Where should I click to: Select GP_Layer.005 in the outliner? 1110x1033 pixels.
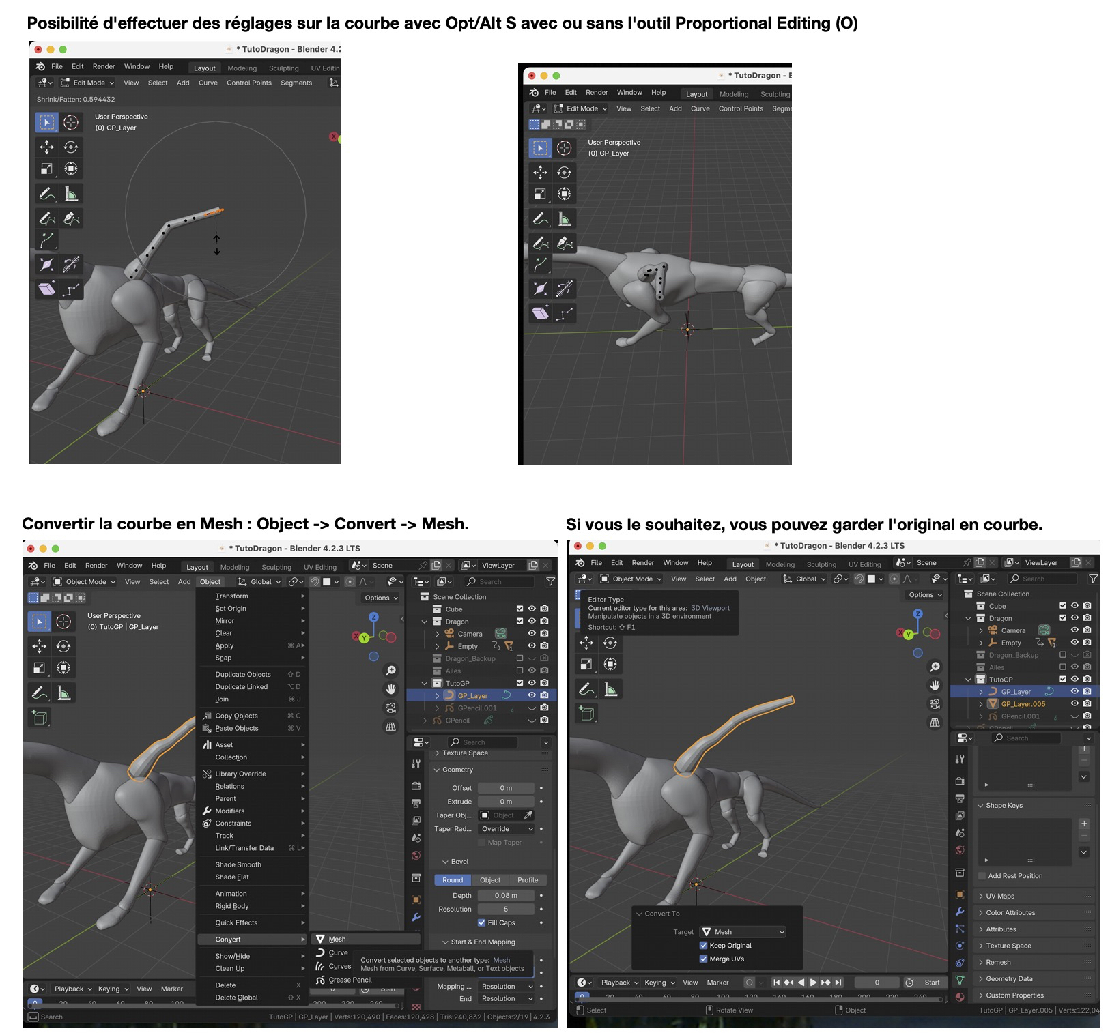click(1023, 704)
